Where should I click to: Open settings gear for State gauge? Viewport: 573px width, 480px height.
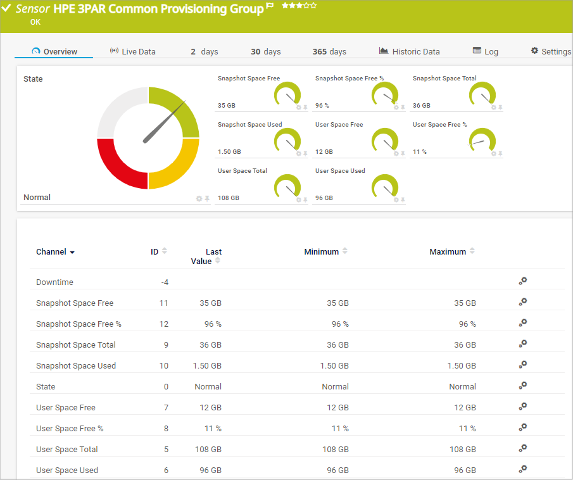click(199, 199)
